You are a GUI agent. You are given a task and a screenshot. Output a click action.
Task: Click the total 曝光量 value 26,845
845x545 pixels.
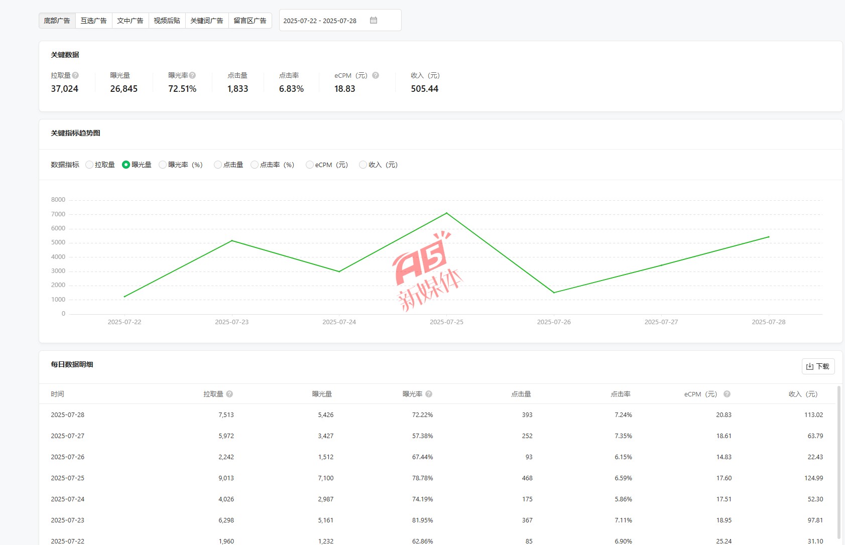(124, 89)
